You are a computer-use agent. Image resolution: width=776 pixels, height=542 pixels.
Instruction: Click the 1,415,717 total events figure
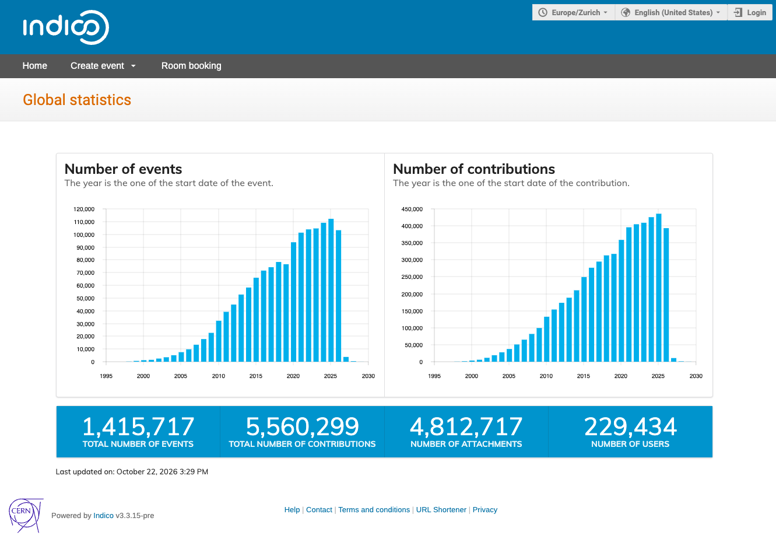point(138,426)
